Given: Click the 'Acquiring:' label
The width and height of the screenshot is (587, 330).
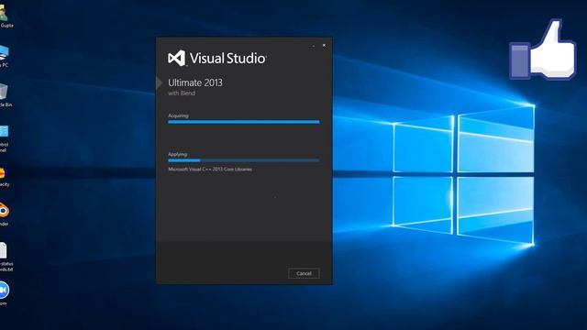Looking at the screenshot, I should click(x=179, y=115).
